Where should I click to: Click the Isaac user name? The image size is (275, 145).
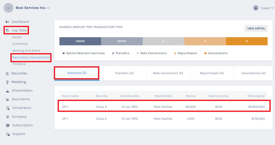click(x=265, y=8)
